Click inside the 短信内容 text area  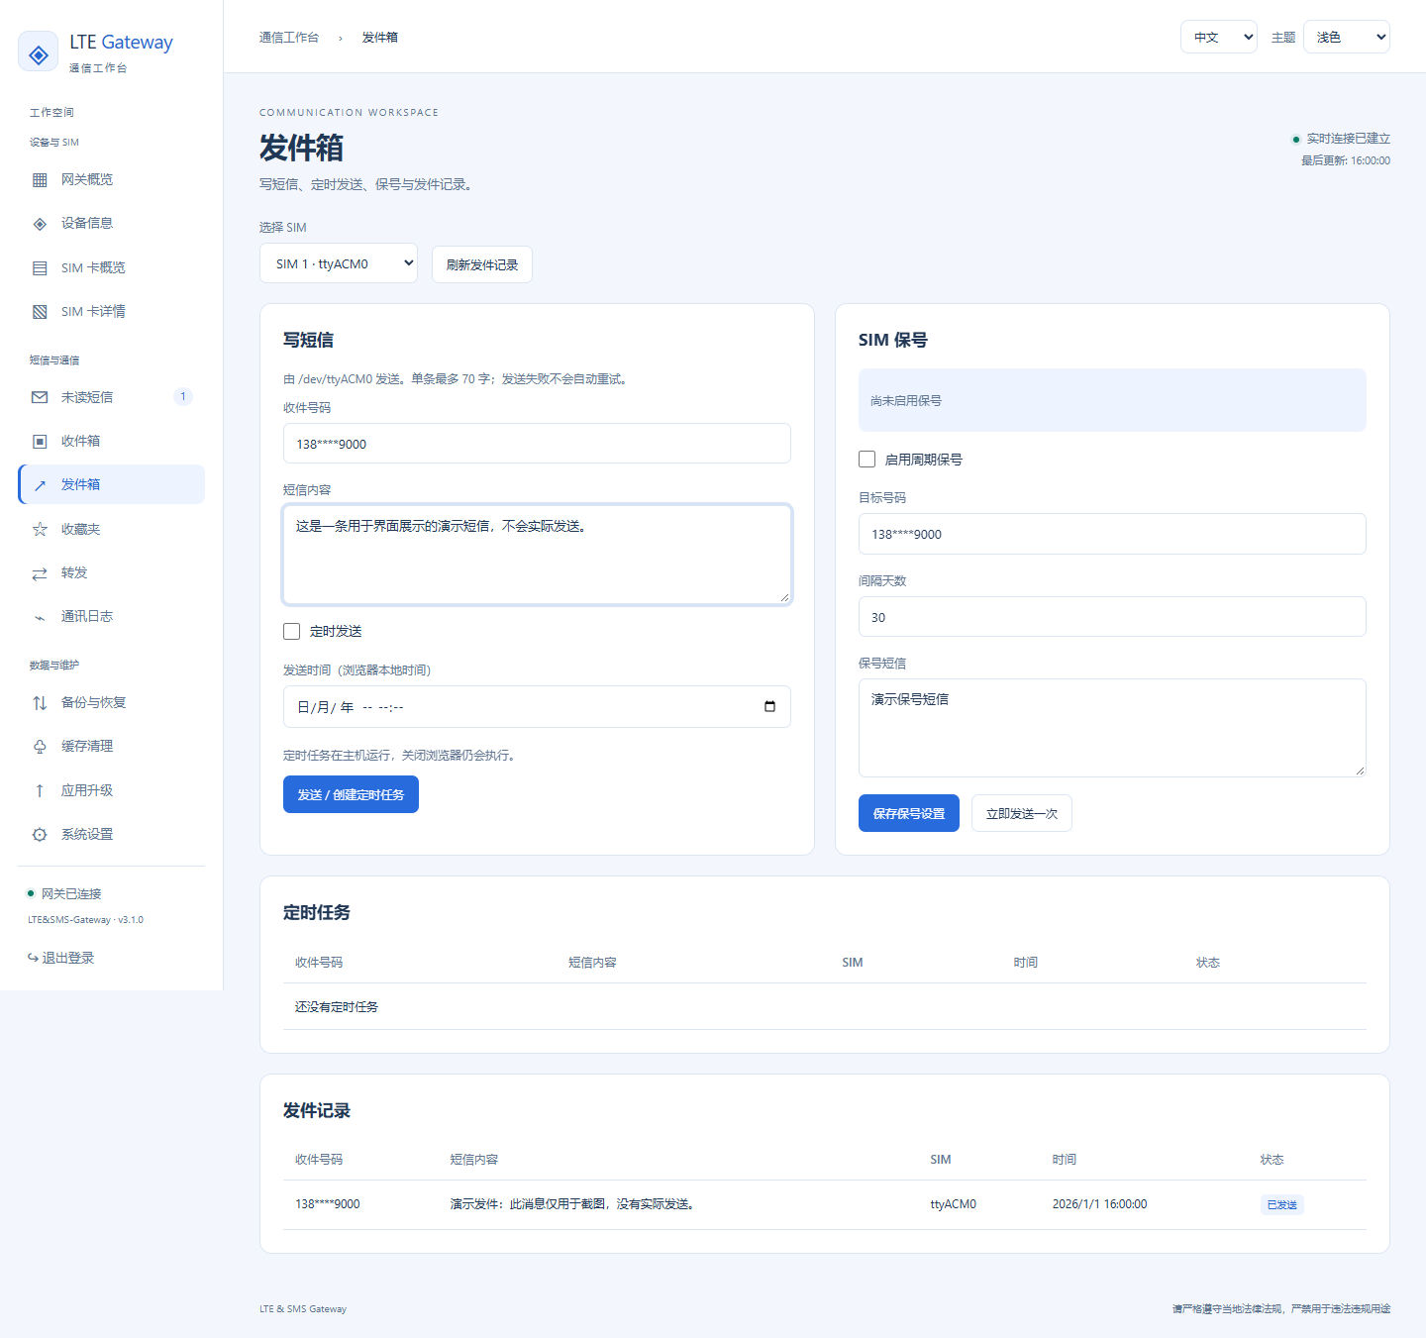(537, 555)
